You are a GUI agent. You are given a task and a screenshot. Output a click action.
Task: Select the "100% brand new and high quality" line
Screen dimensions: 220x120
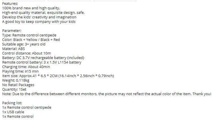coord(31,8)
